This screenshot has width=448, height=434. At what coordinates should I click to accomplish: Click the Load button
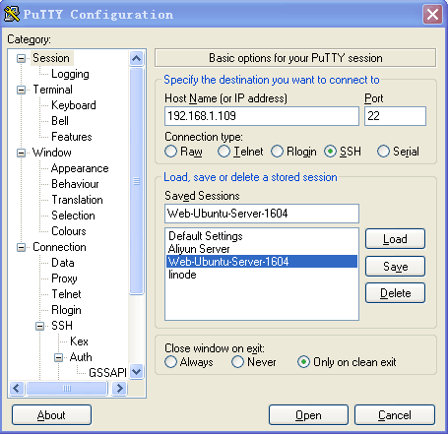[395, 239]
